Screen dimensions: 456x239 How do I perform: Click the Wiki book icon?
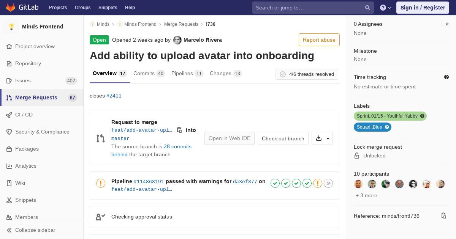click(x=9, y=183)
